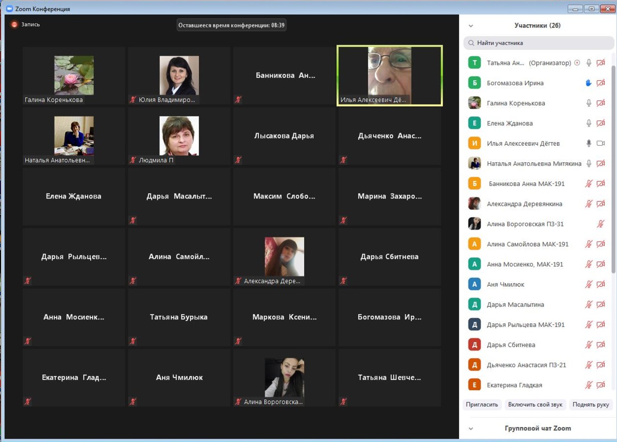Click the dark Д avatar of Дарья Рыльцева МАК-191

point(475,325)
